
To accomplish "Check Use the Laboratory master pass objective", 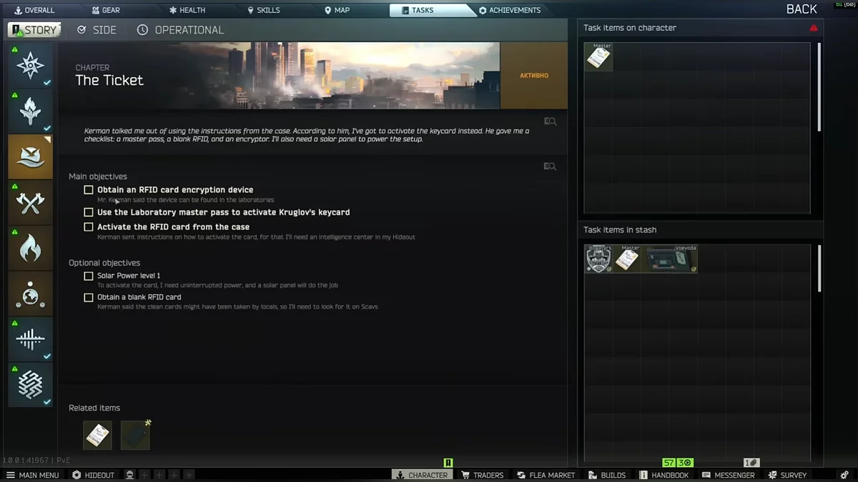I will click(x=89, y=212).
